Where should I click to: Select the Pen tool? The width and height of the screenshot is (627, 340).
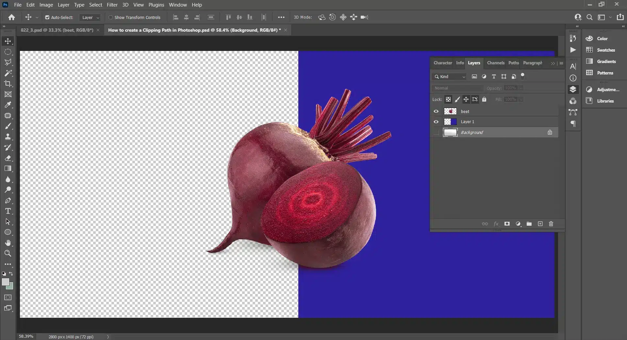pos(8,201)
